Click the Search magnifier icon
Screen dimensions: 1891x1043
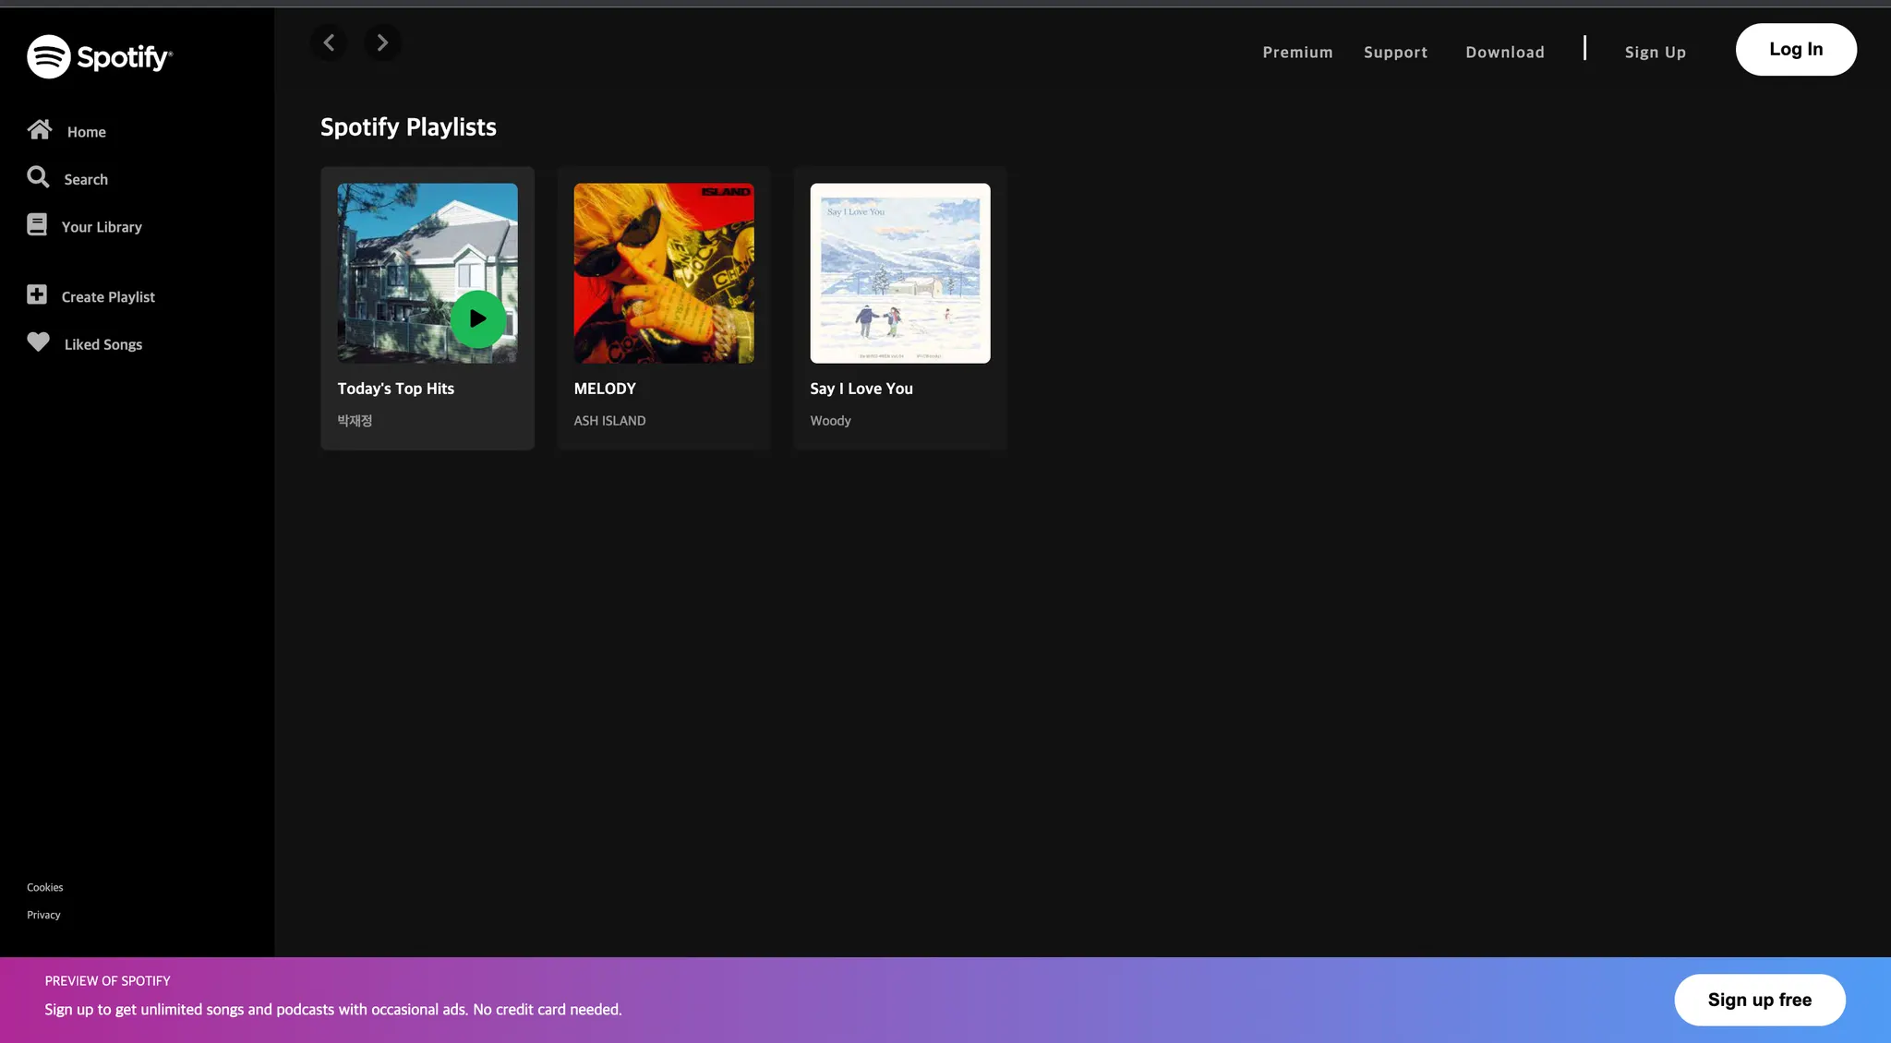click(38, 177)
